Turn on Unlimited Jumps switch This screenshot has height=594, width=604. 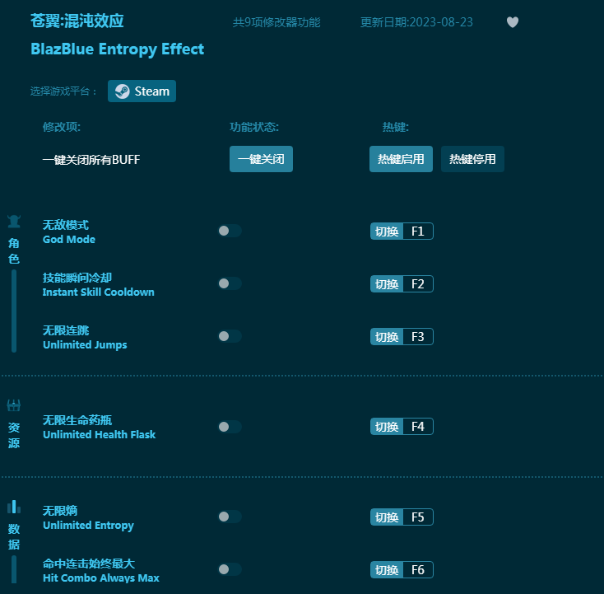point(230,336)
